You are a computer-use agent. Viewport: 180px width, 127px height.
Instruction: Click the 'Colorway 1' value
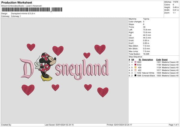16,16
